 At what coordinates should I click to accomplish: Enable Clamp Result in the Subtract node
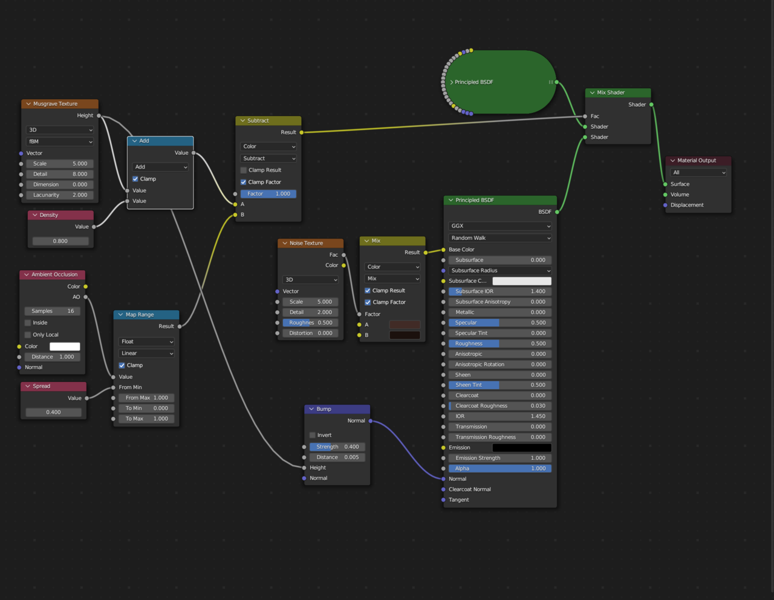244,170
